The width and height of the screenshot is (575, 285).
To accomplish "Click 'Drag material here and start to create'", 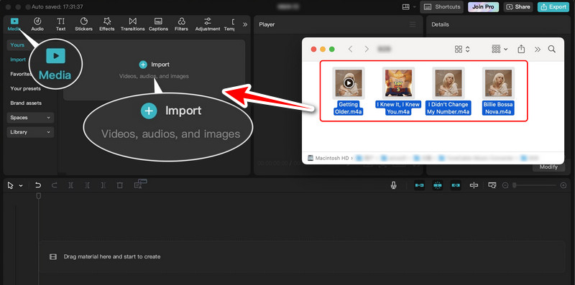I will point(112,257).
